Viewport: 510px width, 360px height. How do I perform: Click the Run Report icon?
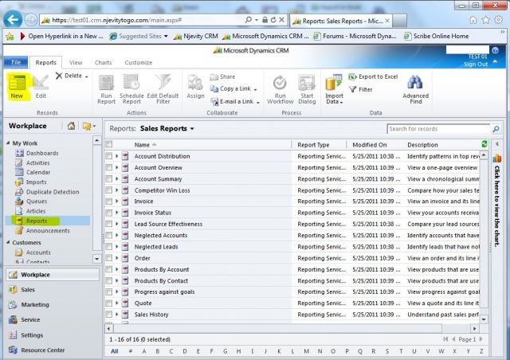pyautogui.click(x=106, y=82)
